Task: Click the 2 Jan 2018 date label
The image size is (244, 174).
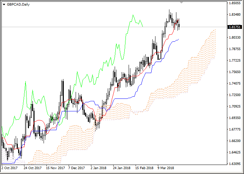Action: click(x=99, y=168)
